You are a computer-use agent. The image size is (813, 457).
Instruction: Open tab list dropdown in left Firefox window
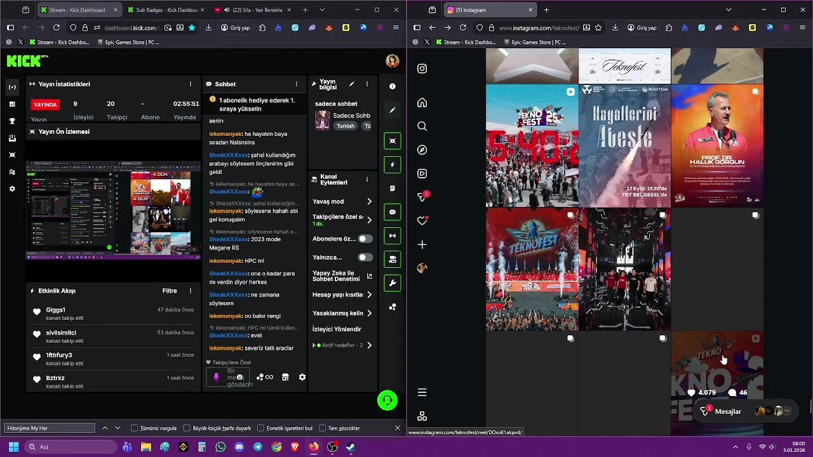tap(322, 10)
